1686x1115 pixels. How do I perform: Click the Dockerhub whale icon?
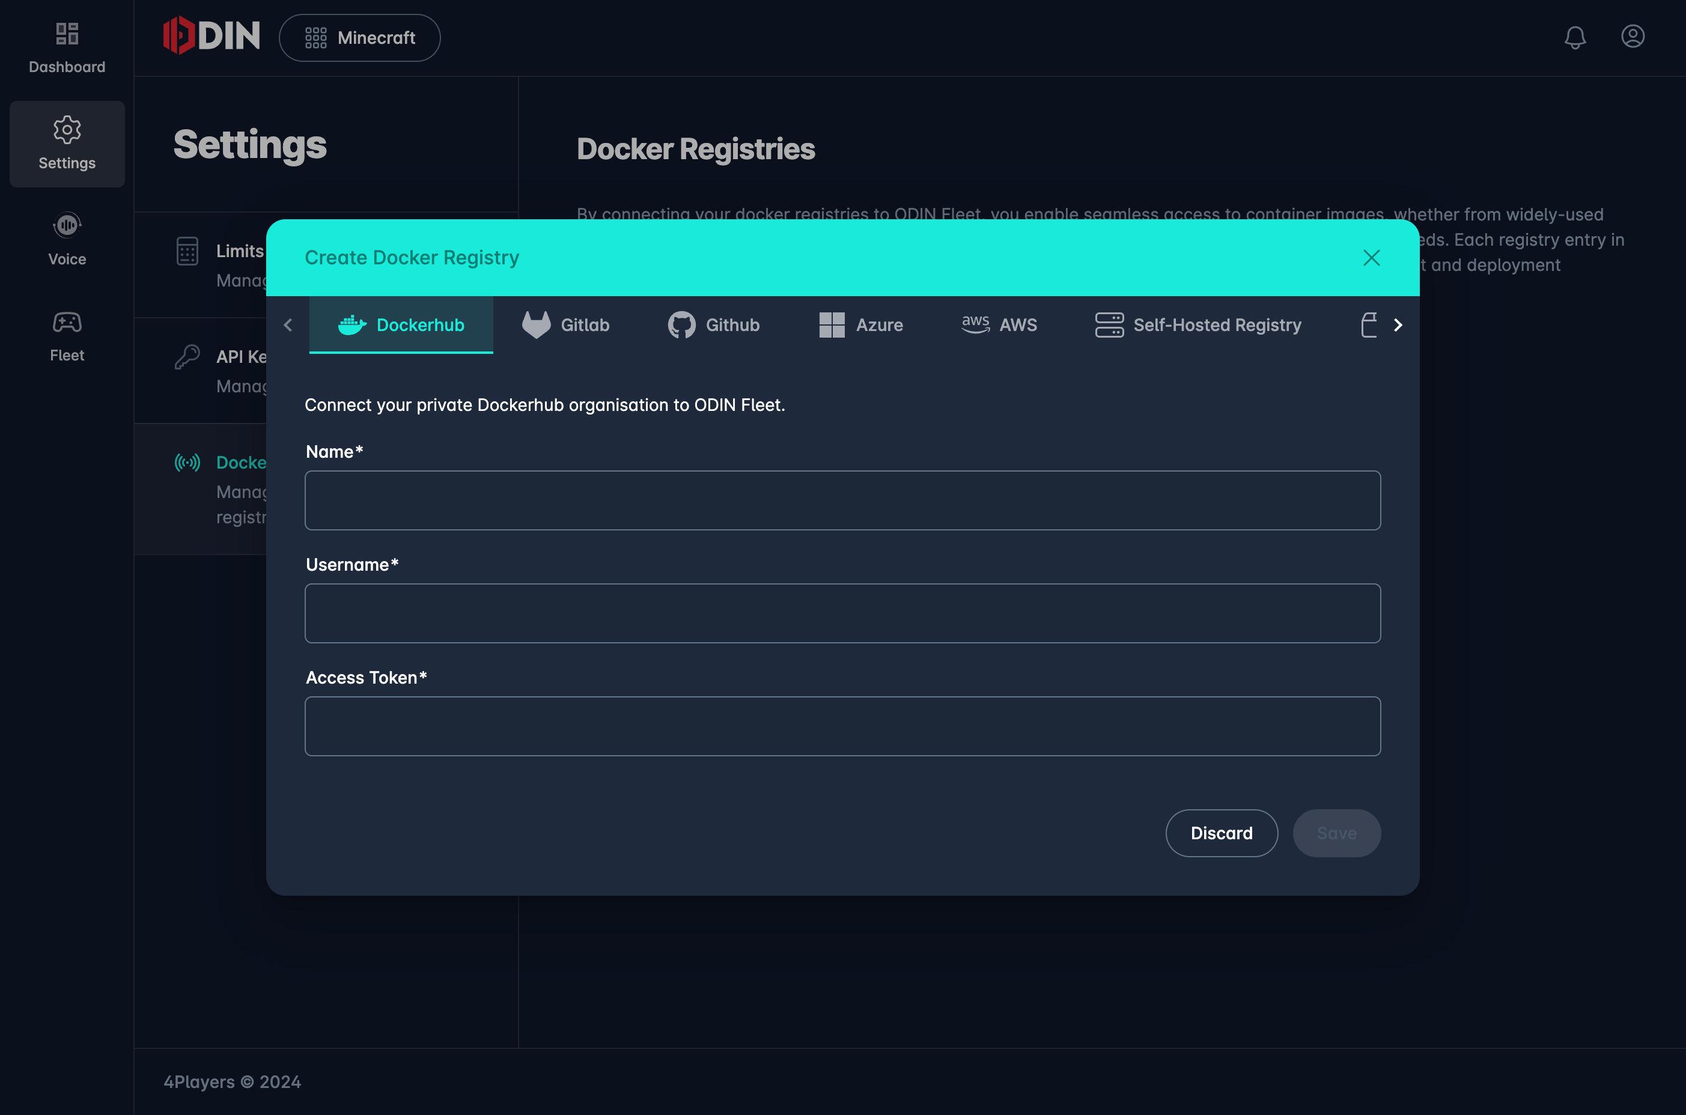[x=352, y=325]
